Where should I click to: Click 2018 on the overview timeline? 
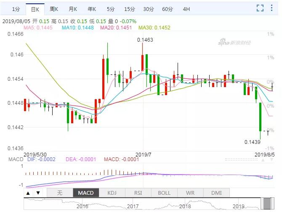point(185,206)
